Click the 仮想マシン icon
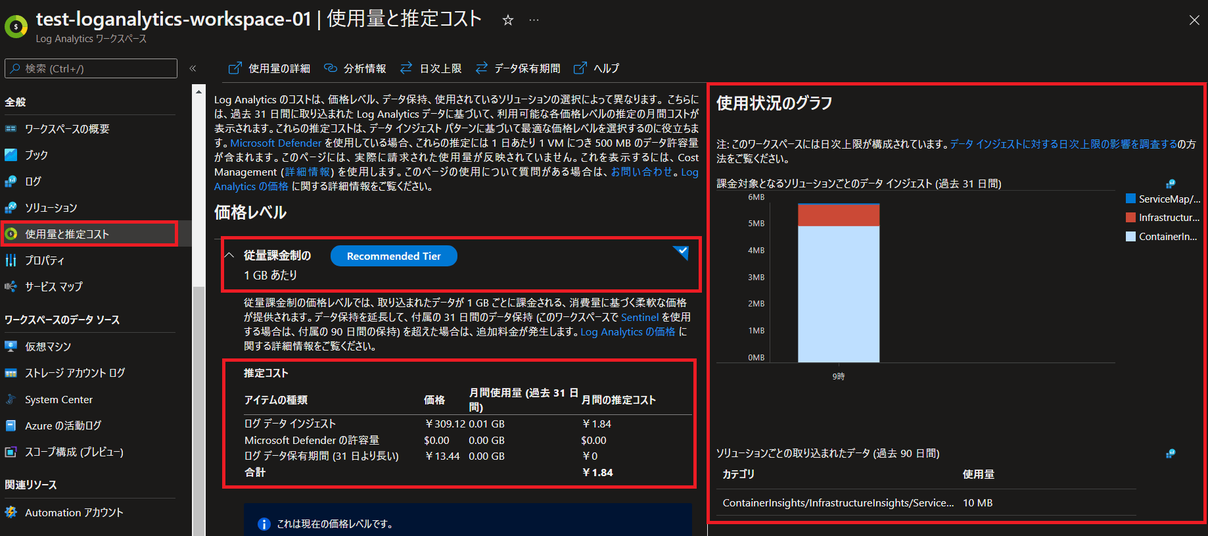Screen dimensions: 1208x536 click(x=11, y=347)
